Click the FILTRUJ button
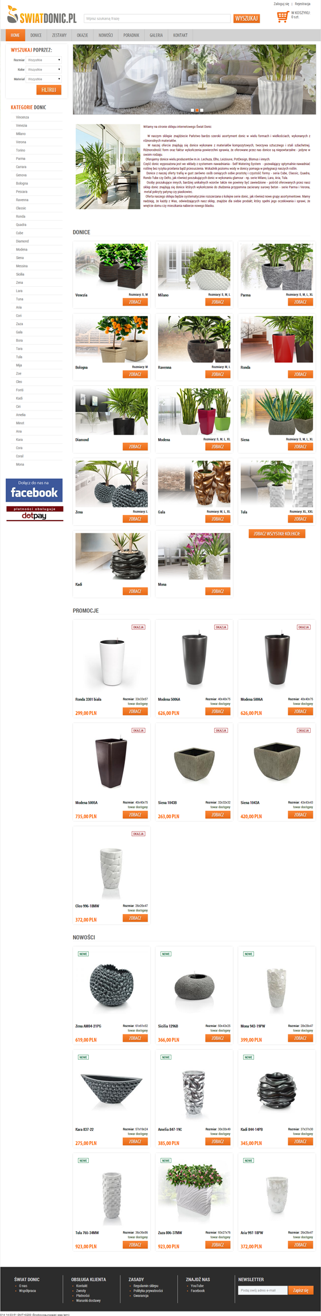 [x=49, y=89]
